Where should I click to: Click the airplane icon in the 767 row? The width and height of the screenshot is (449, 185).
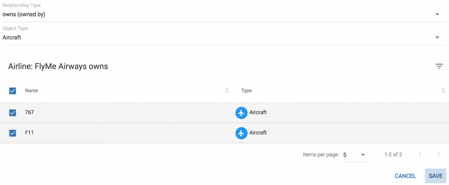(242, 113)
